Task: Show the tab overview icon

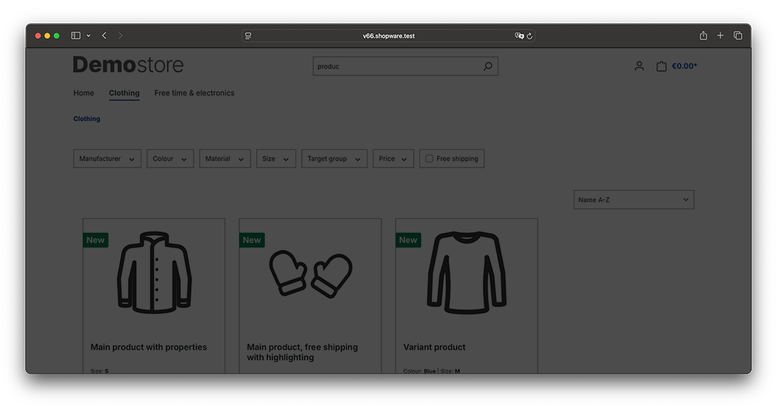Action: 738,36
